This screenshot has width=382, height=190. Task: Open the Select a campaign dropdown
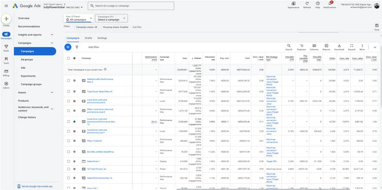[x=111, y=18]
